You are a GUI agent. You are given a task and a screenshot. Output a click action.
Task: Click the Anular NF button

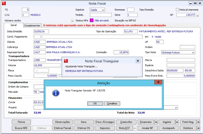[148, 128]
